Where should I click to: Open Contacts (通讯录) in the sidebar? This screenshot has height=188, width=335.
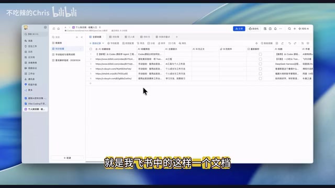(x=29, y=79)
